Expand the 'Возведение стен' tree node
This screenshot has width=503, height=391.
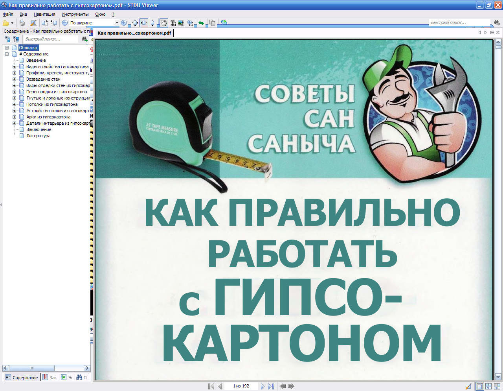[x=15, y=79]
